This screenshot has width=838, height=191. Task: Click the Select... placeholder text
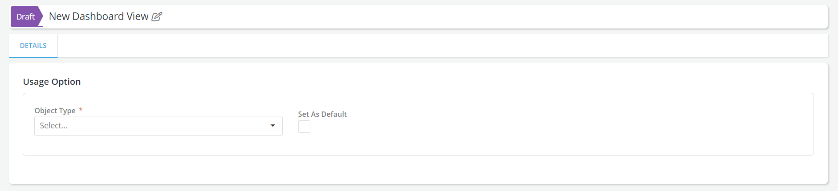point(54,126)
